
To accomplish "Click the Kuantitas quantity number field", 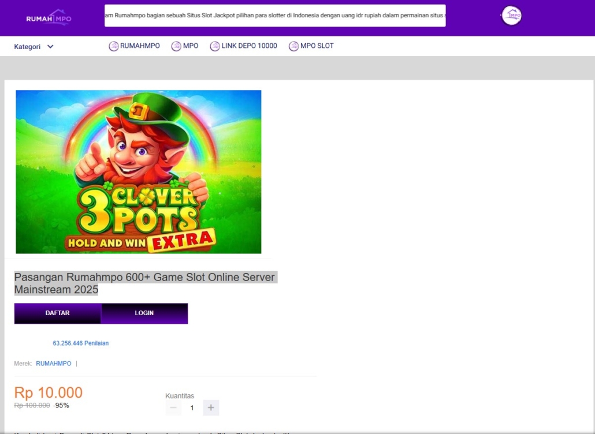I will tap(192, 408).
